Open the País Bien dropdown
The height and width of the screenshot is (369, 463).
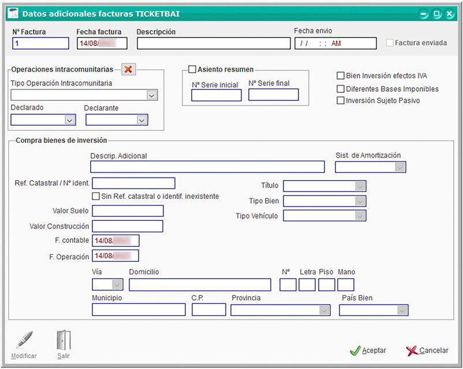pyautogui.click(x=402, y=310)
